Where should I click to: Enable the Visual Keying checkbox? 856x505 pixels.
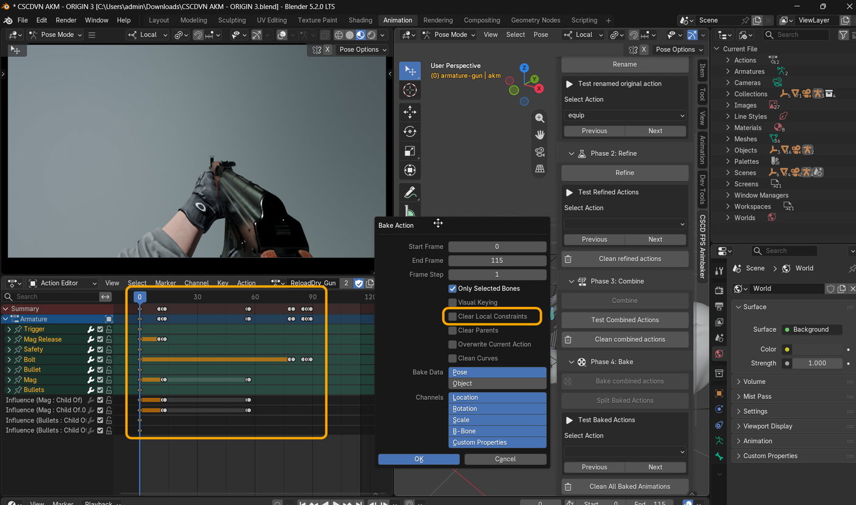click(x=452, y=303)
